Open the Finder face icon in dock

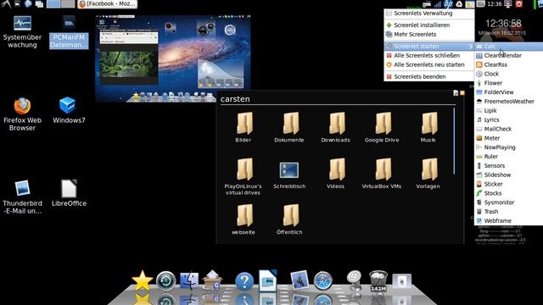coord(189,280)
